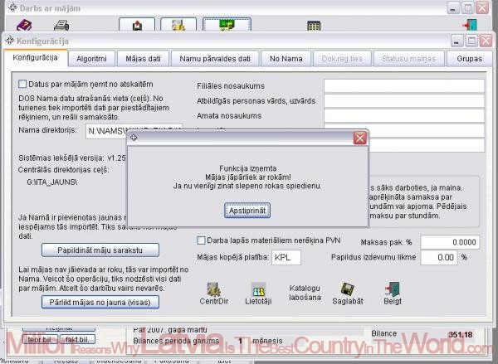Go to the Grupas tab
This screenshot has width=498, height=364.
[x=470, y=59]
